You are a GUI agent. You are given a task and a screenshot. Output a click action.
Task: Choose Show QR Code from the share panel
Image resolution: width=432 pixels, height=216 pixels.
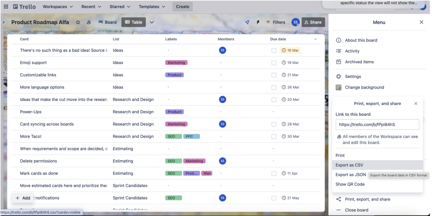tap(350, 184)
